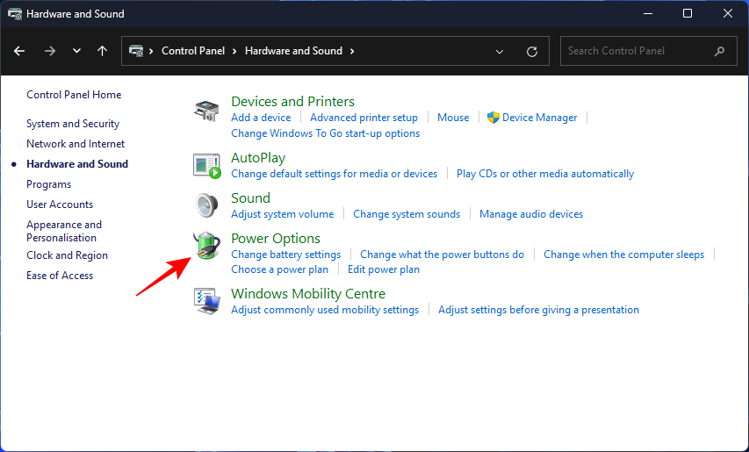Open the AutoPlay category icon

click(x=206, y=165)
